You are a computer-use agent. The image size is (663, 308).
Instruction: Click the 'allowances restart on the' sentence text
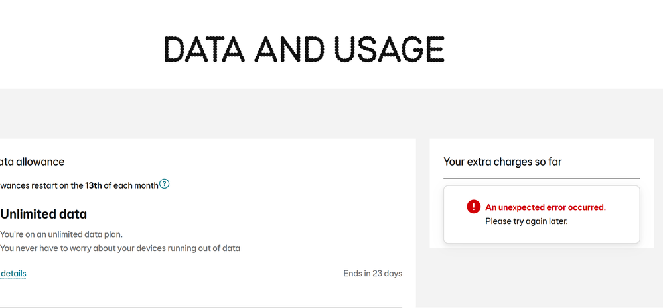click(41, 185)
